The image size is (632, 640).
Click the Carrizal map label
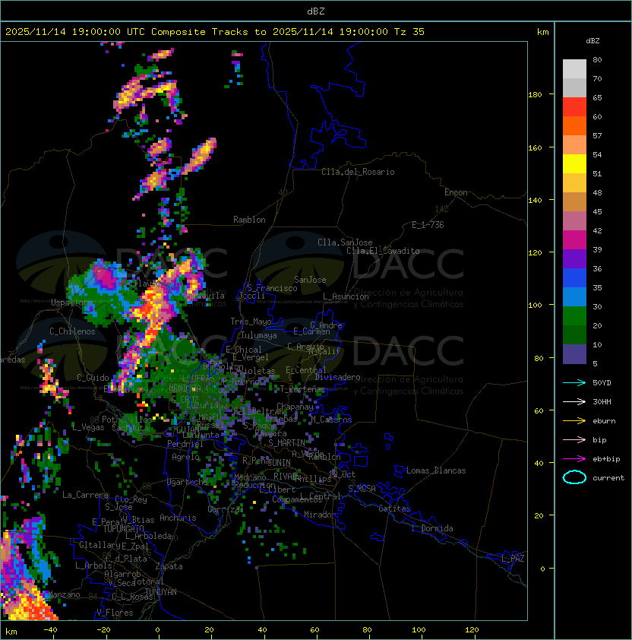[x=226, y=509]
